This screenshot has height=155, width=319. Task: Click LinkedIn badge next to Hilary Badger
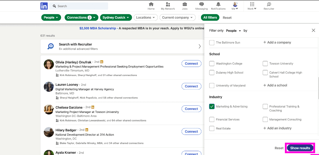(x=87, y=130)
